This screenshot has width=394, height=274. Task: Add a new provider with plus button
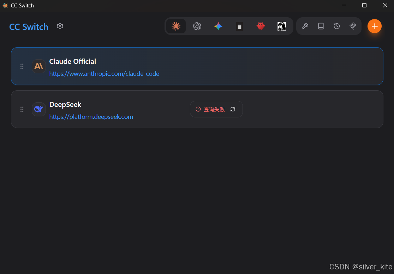tap(374, 26)
